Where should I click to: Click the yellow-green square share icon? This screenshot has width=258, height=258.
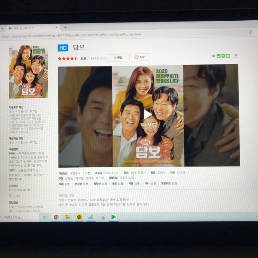click(x=228, y=56)
